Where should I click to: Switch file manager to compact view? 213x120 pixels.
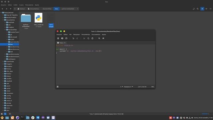click(210, 9)
